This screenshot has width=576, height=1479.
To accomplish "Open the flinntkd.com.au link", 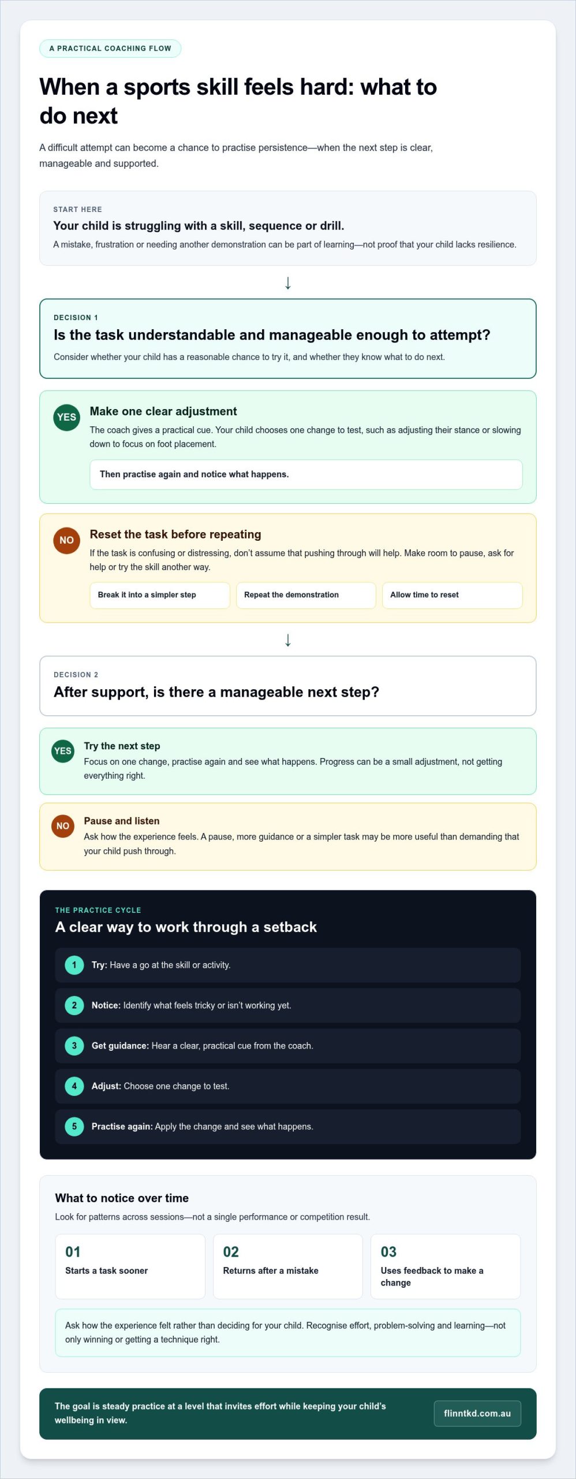I will click(477, 1413).
